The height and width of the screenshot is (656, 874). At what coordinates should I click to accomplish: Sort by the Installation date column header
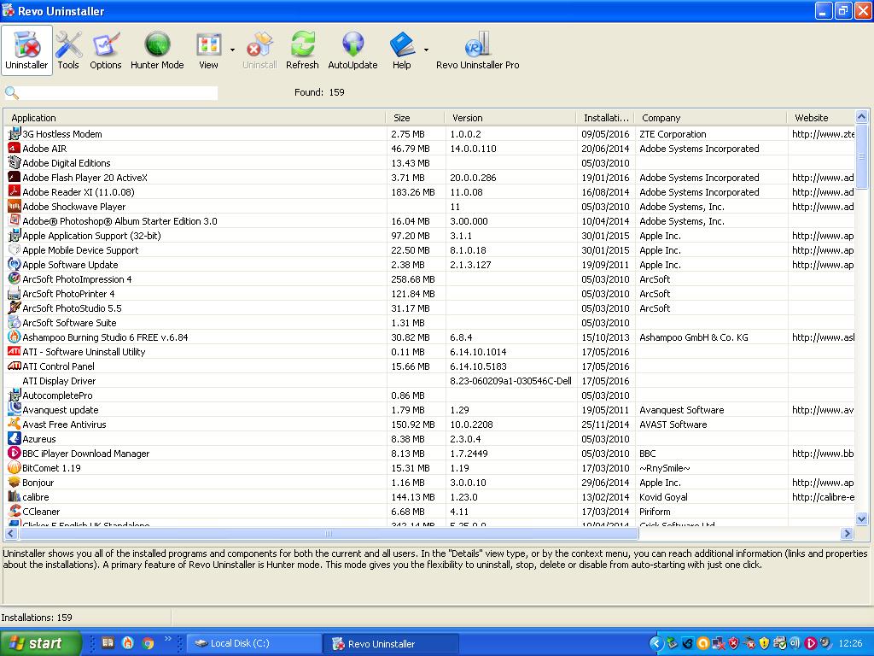[605, 118]
